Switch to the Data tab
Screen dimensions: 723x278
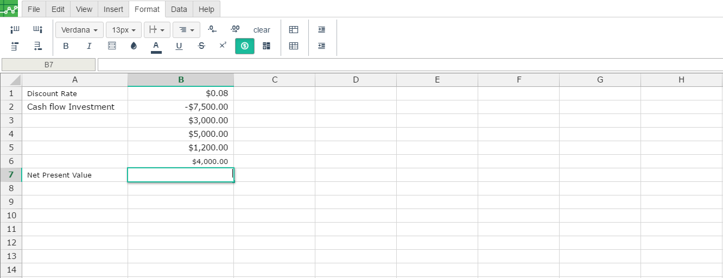pos(179,9)
